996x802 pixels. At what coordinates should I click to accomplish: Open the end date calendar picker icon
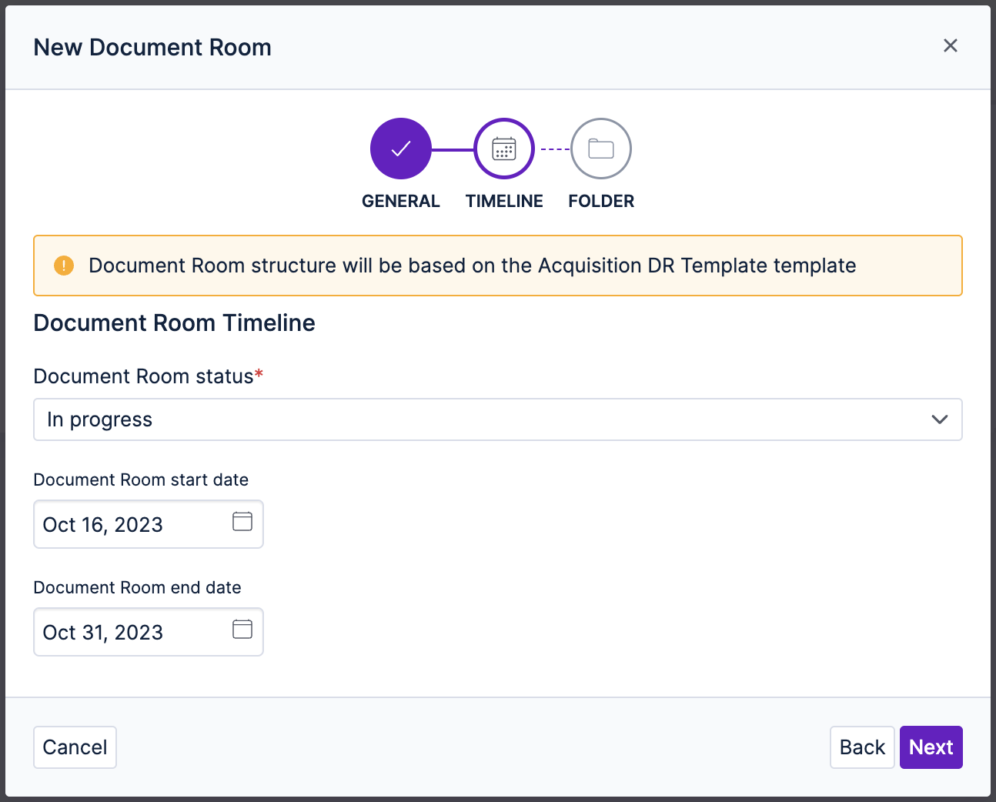pos(242,630)
